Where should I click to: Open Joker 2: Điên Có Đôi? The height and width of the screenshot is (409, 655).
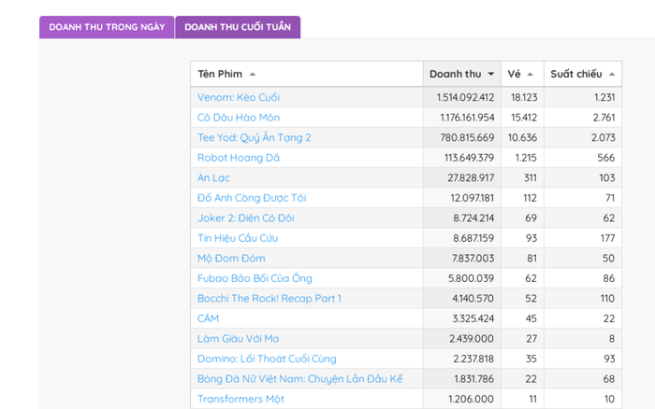coord(245,218)
